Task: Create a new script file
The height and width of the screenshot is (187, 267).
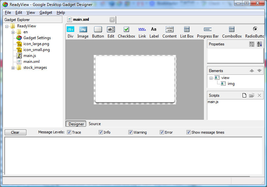Action: pyautogui.click(x=244, y=95)
